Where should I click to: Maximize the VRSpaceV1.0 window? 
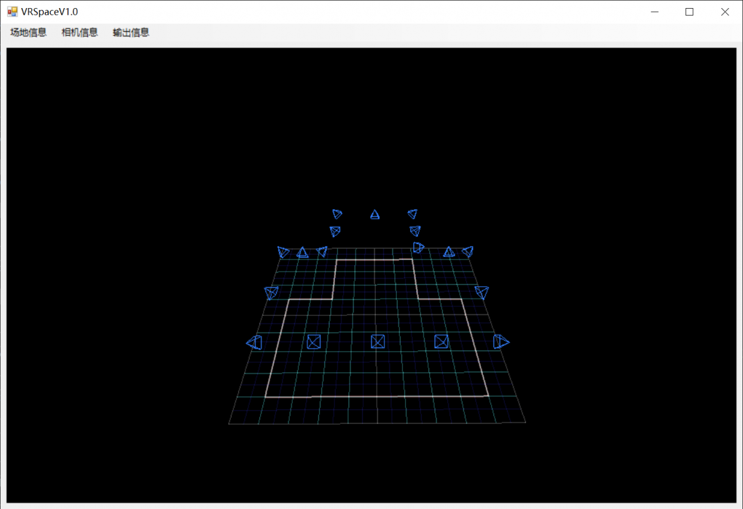pos(689,12)
